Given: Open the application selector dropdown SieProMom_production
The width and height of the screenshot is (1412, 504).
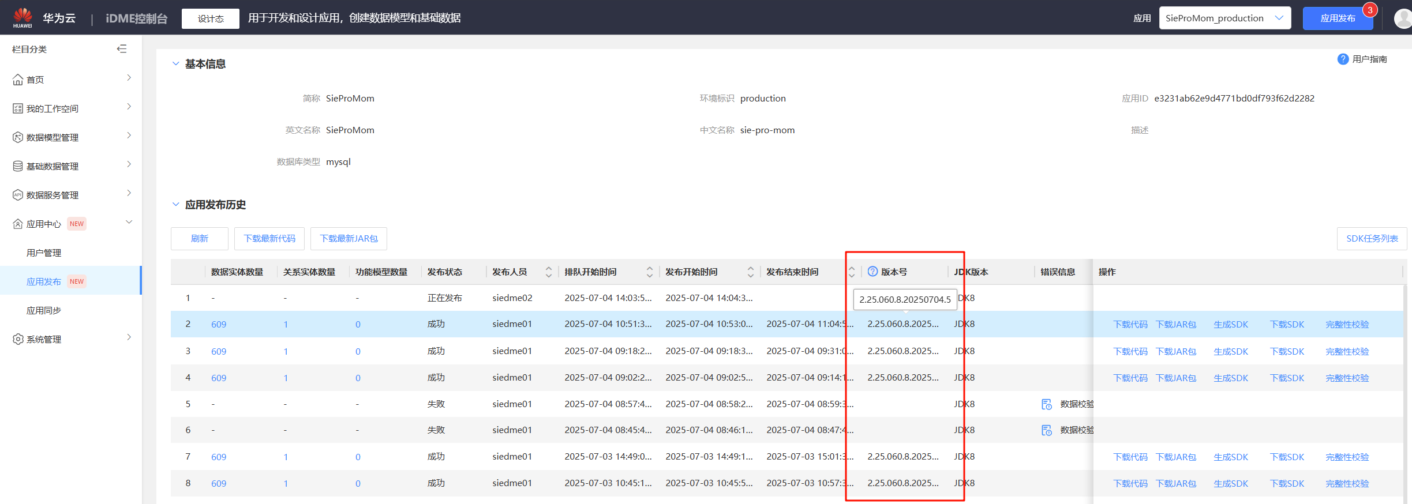Looking at the screenshot, I should click(x=1224, y=18).
